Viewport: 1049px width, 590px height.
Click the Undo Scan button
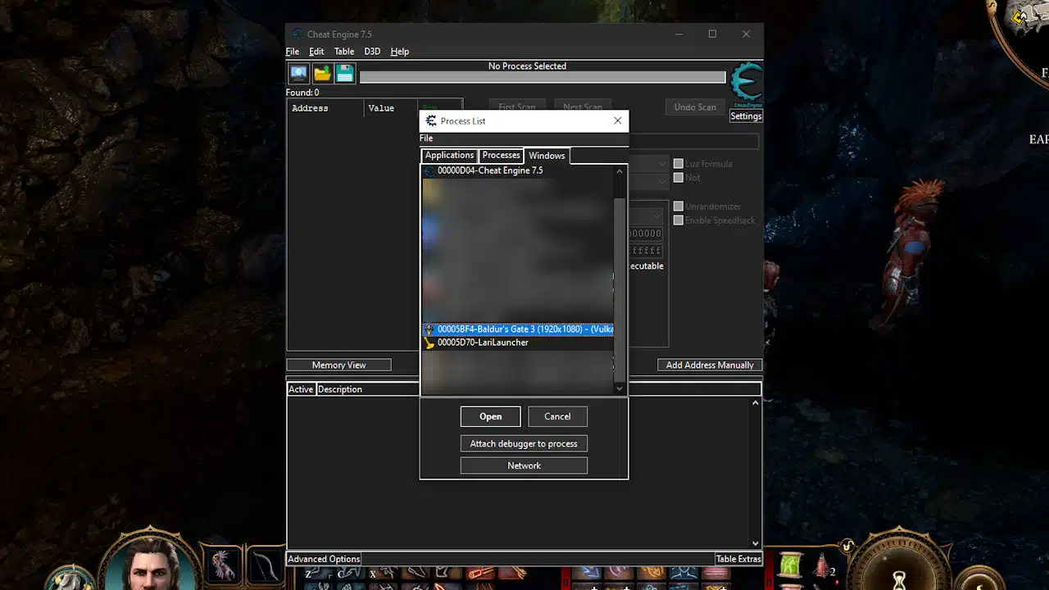695,107
